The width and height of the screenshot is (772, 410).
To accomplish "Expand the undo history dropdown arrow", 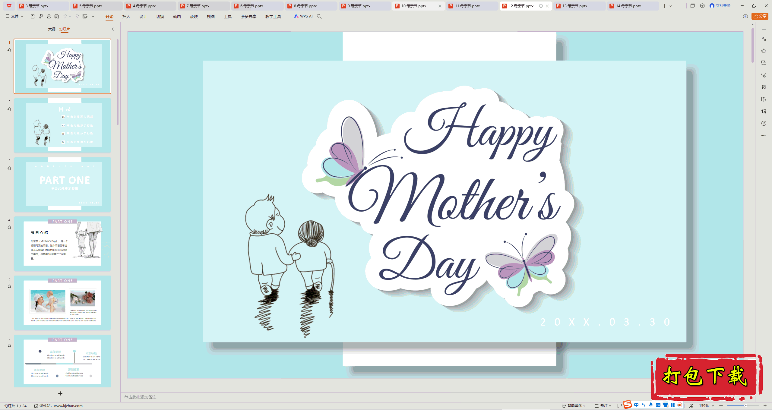I will click(x=70, y=16).
